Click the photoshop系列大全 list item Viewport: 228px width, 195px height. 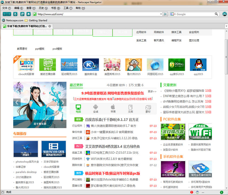(27, 162)
